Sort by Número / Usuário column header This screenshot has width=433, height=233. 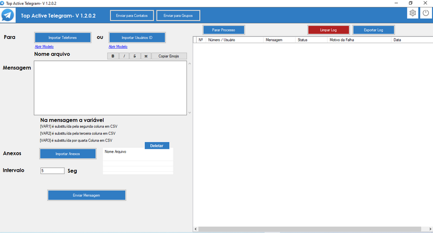[234, 40]
